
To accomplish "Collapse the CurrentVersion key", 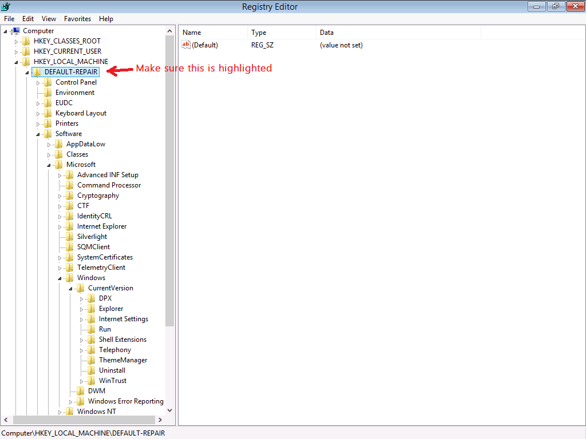I will tap(71, 288).
